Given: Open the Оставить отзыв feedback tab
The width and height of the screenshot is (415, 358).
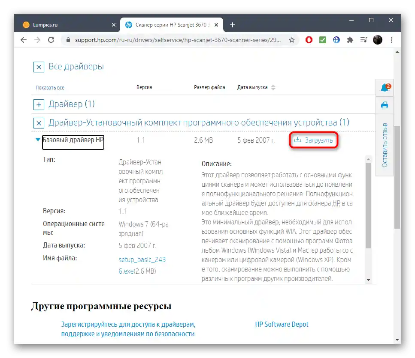Looking at the screenshot, I should [x=385, y=145].
